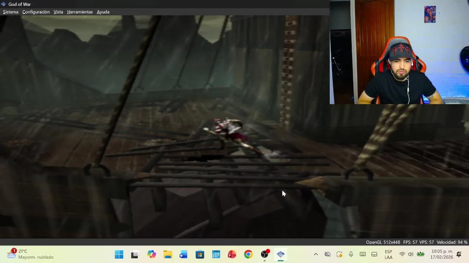Click the crossed-out cloud sync tray icon
Screen dimensions: 469x263
pyautogui.click(x=328, y=254)
